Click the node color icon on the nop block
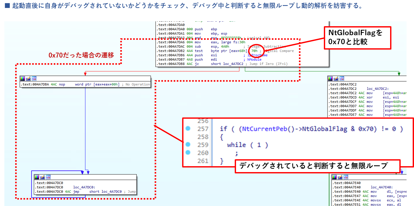 coord(23,79)
